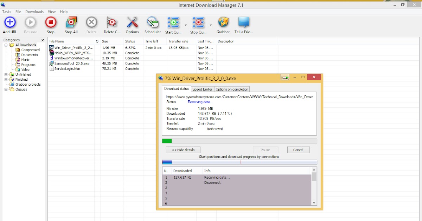Expand the Queues tree node

(6, 89)
